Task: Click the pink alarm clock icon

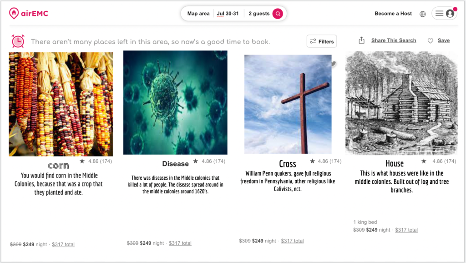Action: click(x=18, y=41)
